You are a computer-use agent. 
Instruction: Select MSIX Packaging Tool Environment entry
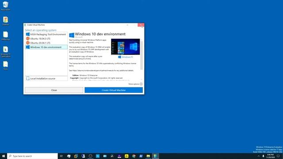click(x=46, y=34)
